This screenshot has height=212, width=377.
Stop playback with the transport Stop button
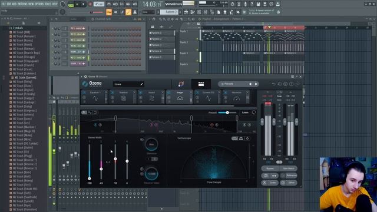coord(84,4)
